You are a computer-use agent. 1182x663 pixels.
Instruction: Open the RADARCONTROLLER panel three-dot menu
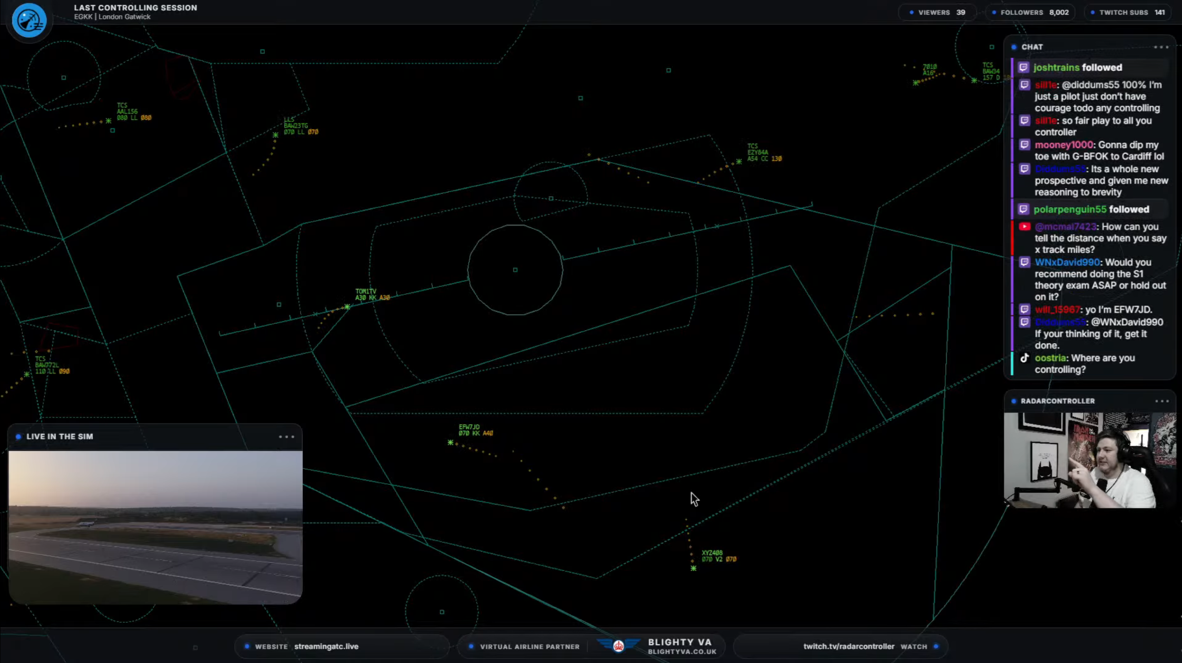[x=1162, y=401]
